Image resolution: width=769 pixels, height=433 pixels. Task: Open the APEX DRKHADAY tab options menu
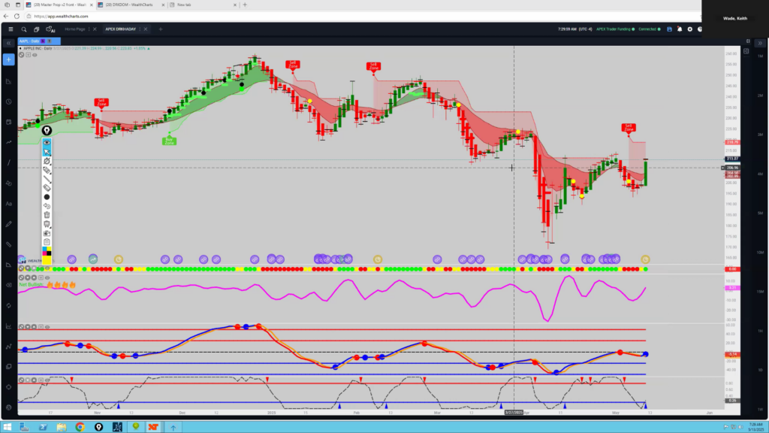140,29
